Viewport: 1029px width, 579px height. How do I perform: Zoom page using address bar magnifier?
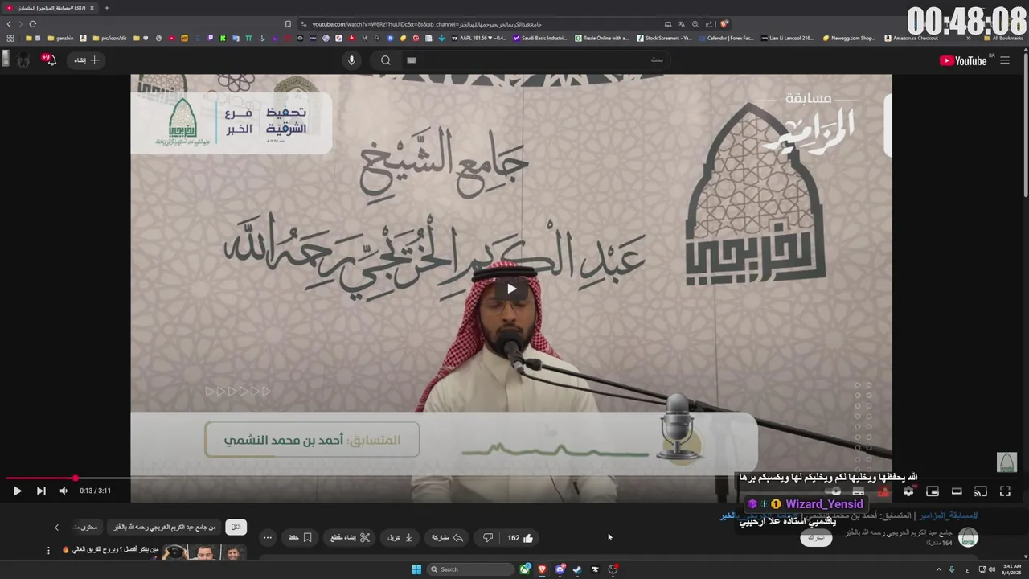695,24
